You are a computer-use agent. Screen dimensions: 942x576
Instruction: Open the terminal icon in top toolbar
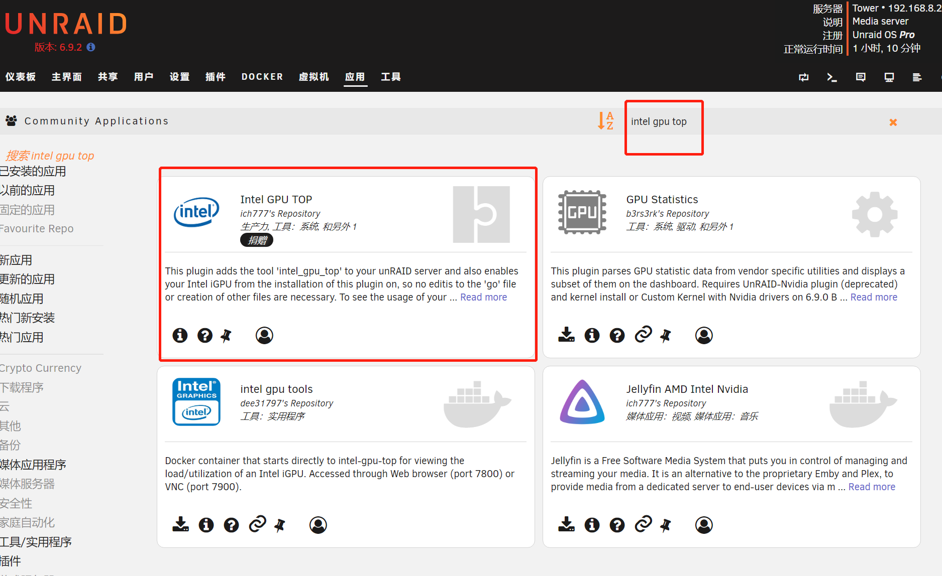(832, 77)
